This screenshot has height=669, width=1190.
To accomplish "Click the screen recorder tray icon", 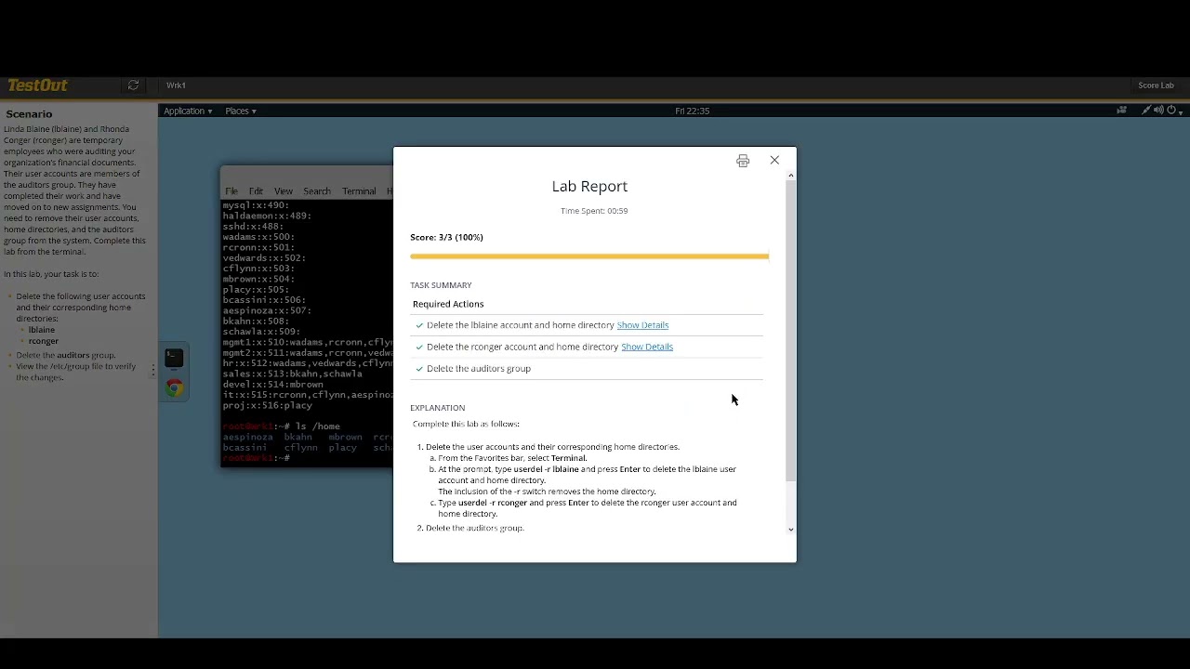I will point(1121,111).
